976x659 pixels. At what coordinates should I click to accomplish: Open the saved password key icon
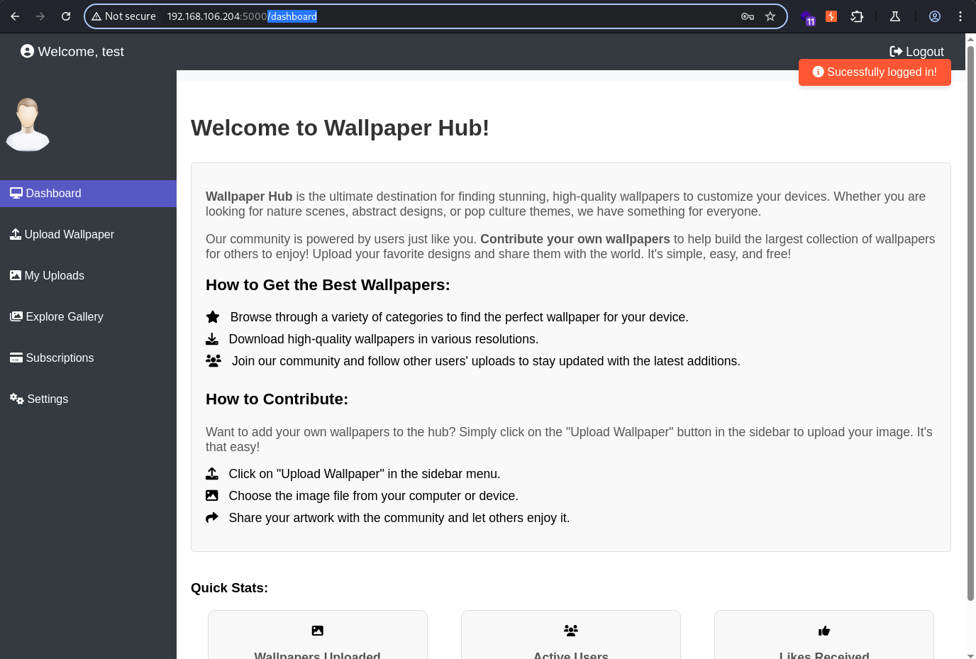[748, 16]
